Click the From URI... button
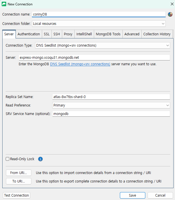 click(19, 173)
